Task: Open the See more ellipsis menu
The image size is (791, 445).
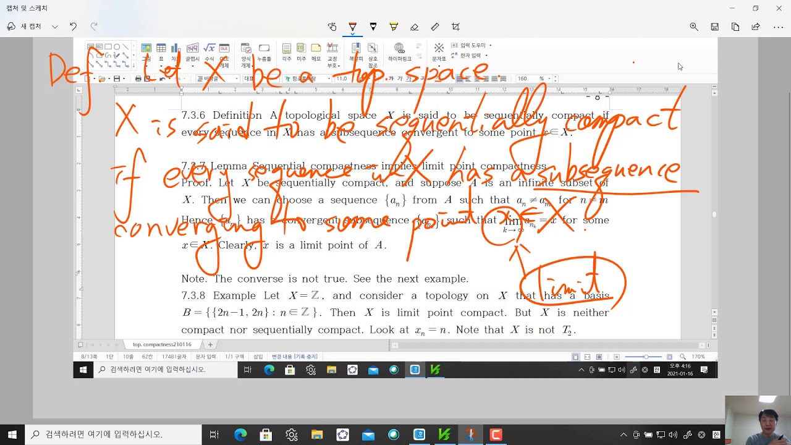Action: pos(778,27)
